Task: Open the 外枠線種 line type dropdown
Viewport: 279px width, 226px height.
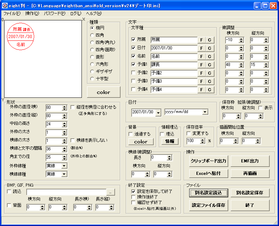Action: pyautogui.click(x=64, y=166)
